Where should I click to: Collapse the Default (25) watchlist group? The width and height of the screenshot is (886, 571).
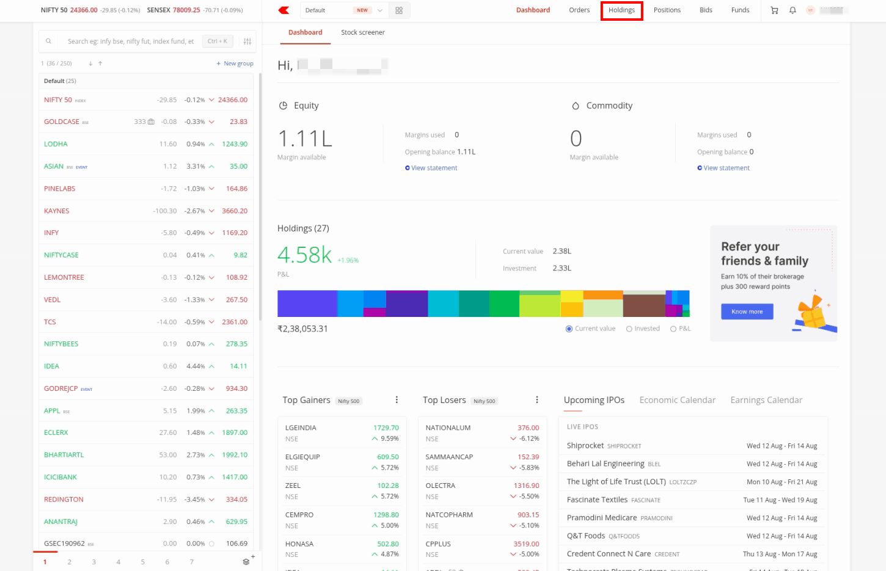(x=145, y=81)
